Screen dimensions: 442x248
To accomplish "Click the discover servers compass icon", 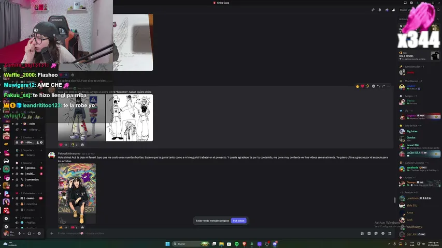I will [x=6, y=226].
